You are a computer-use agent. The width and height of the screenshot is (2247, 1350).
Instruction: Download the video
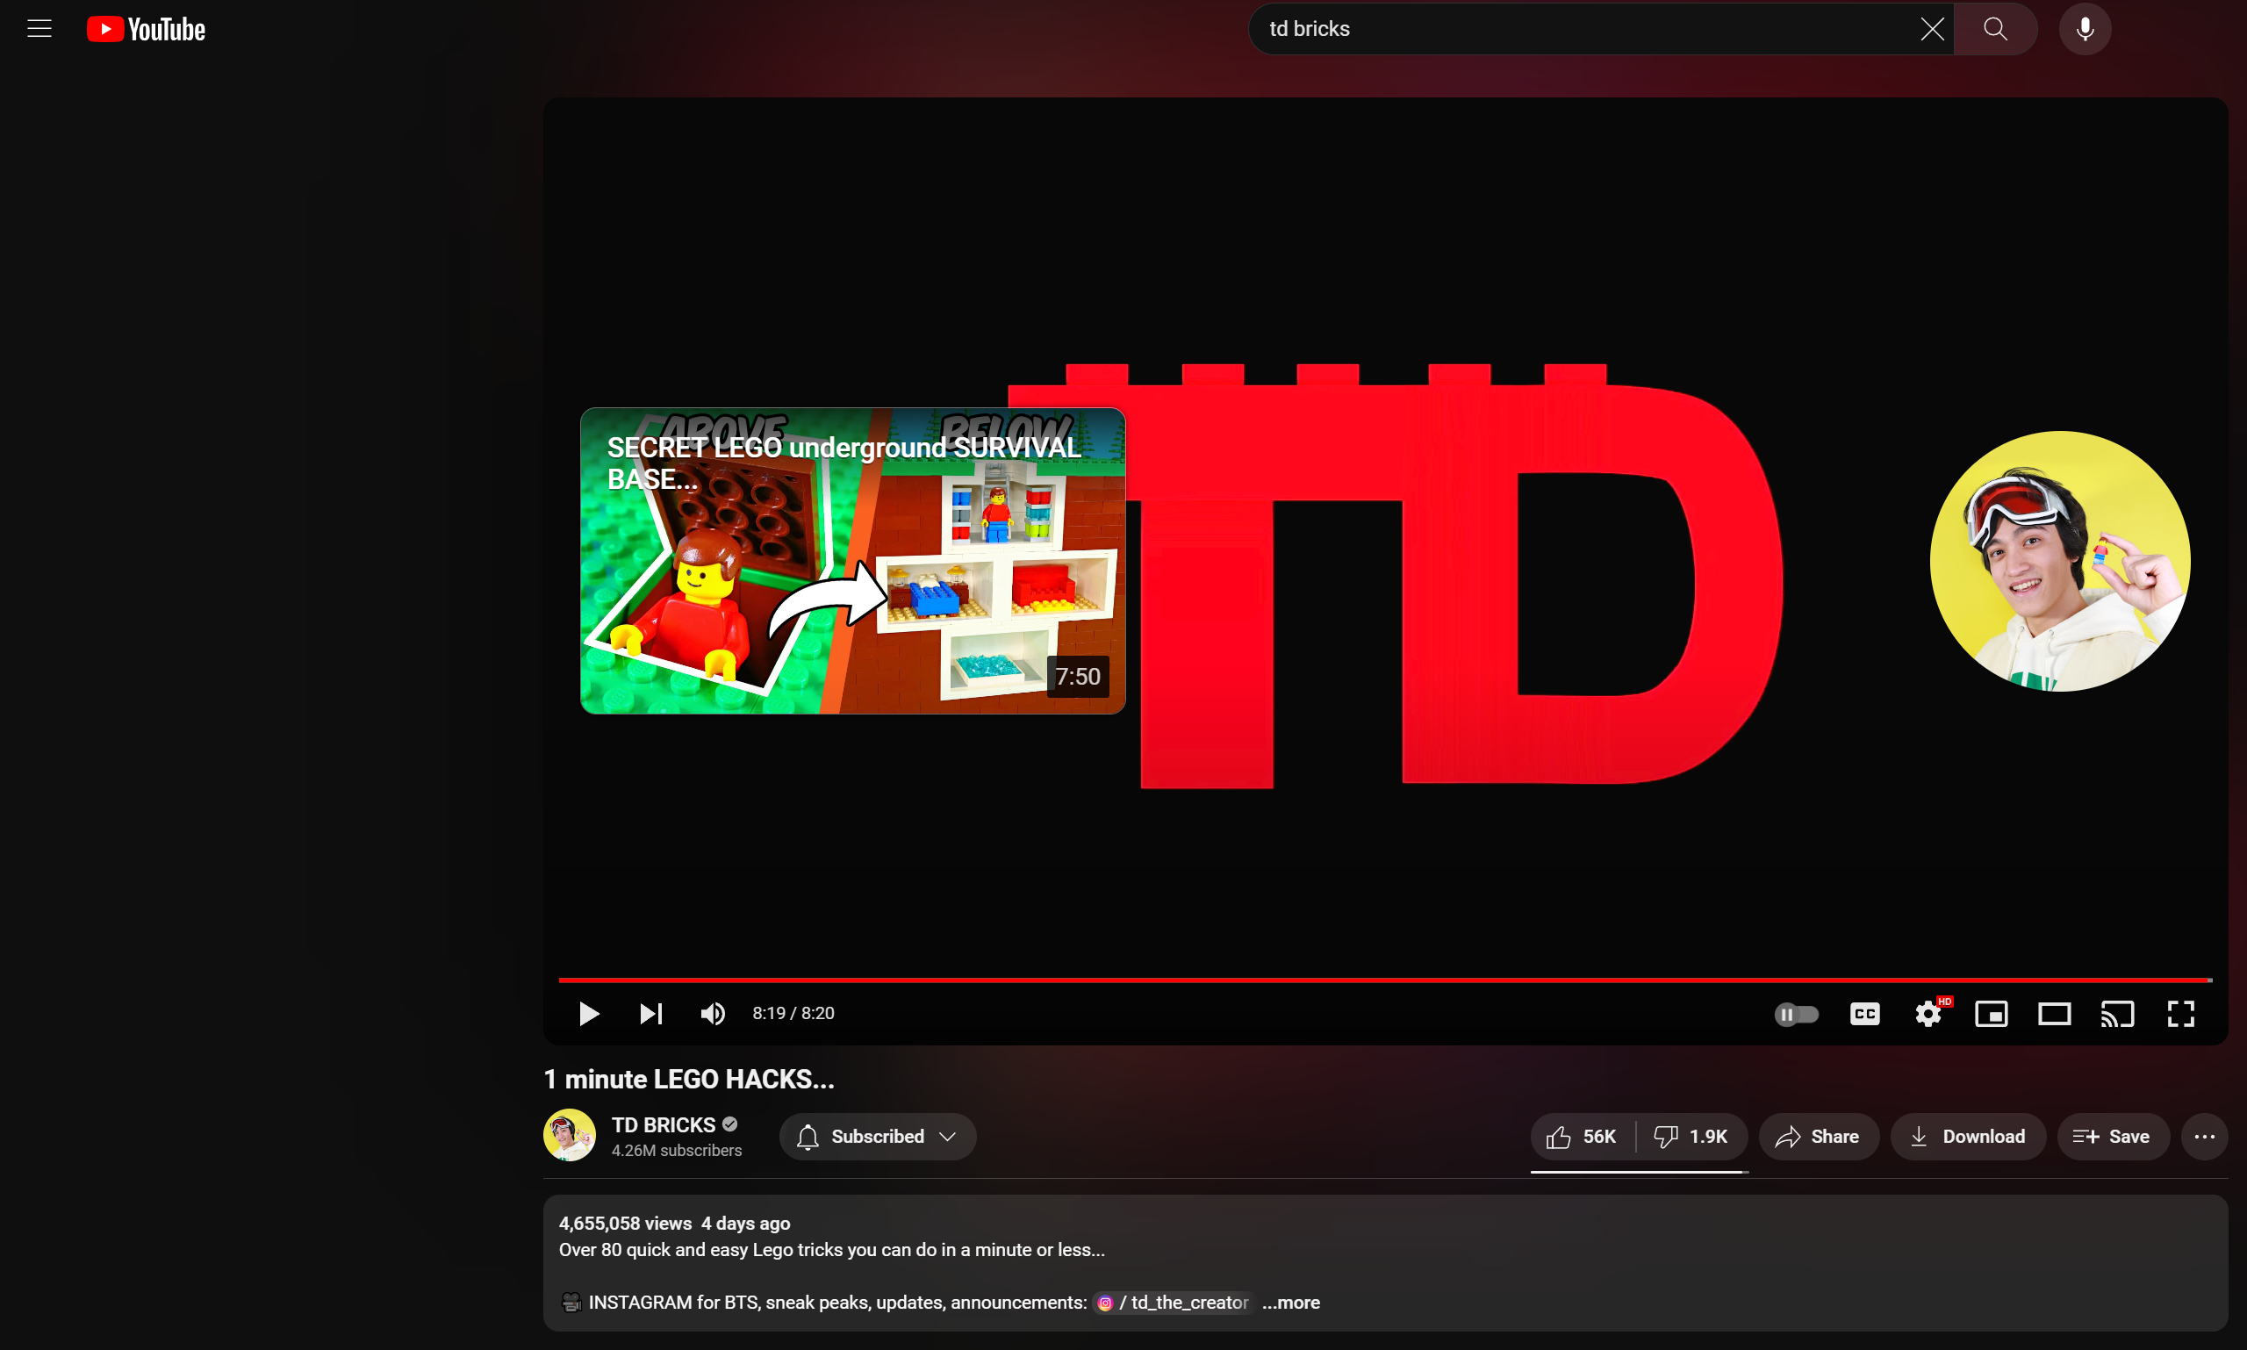(x=1968, y=1136)
